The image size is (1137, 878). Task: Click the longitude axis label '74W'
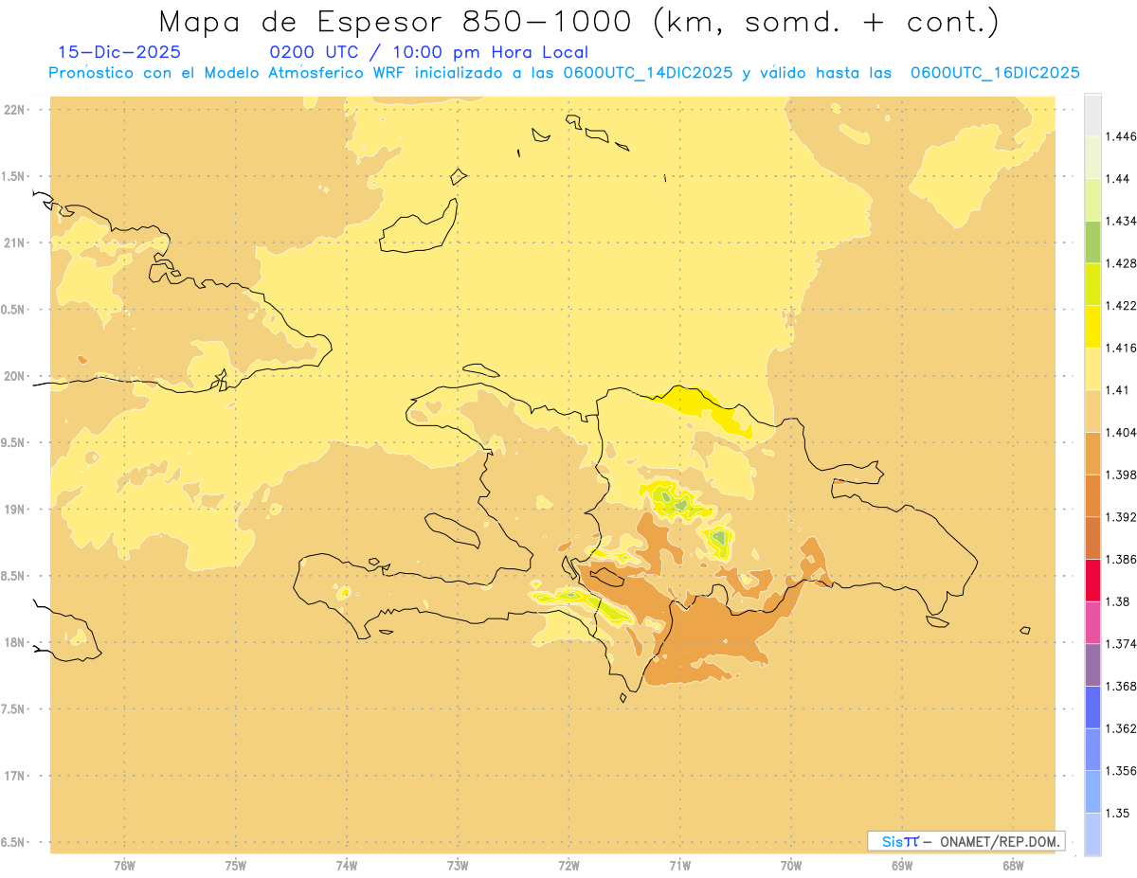(347, 864)
